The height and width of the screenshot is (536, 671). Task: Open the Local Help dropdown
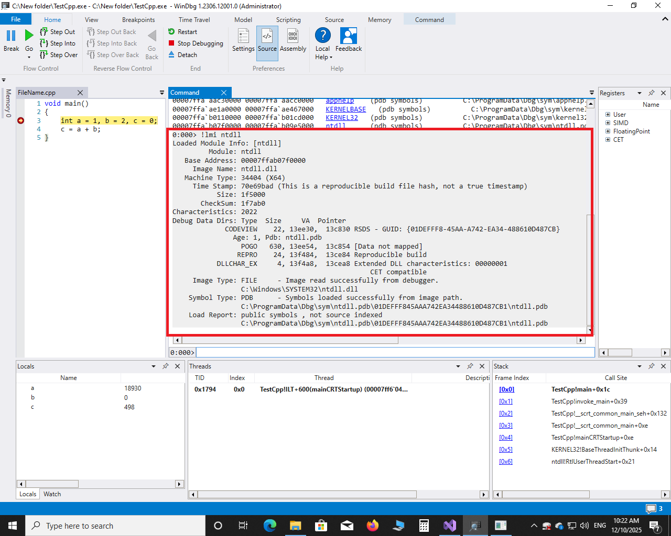tap(323, 57)
